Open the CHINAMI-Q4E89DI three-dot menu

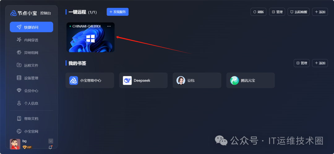(x=109, y=26)
